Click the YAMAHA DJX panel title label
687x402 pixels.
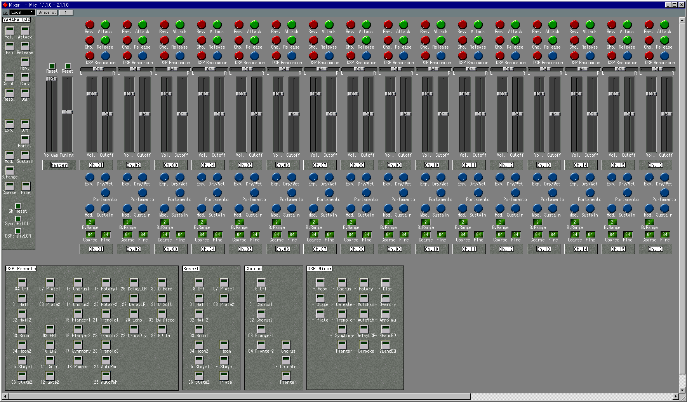point(17,20)
